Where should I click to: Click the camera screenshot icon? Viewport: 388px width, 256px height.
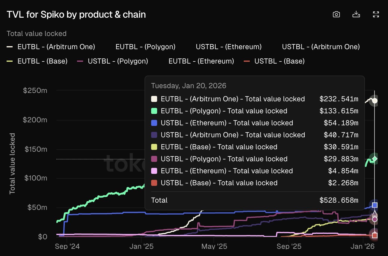336,14
